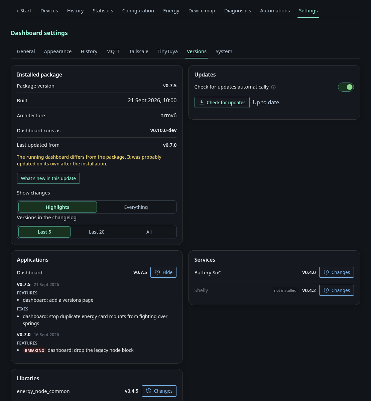This screenshot has width=371, height=401.
Task: Select Highlights under Show changes
Action: click(57, 207)
